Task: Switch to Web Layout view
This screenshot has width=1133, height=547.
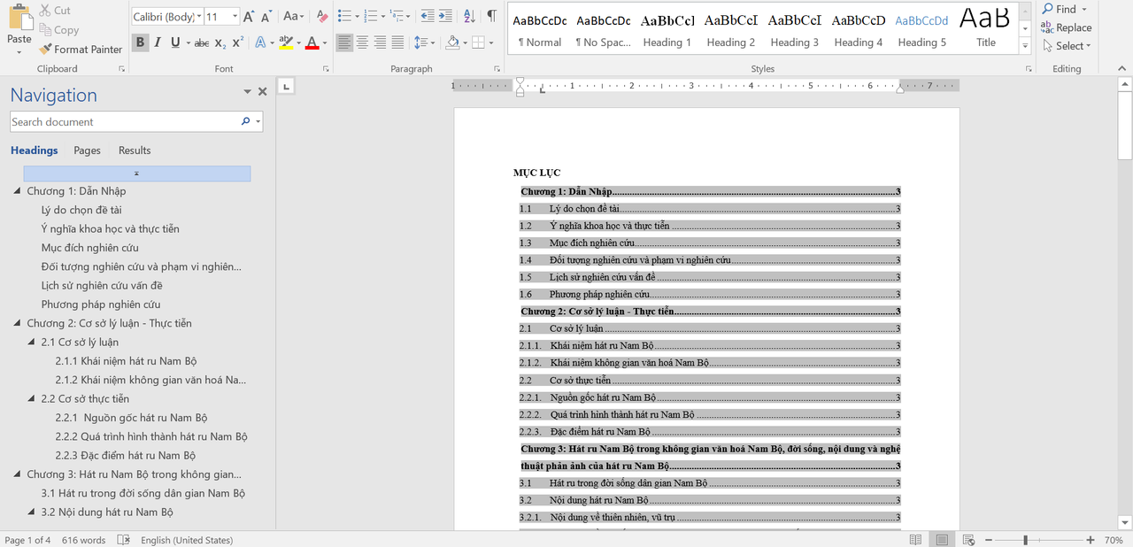Action: point(968,540)
